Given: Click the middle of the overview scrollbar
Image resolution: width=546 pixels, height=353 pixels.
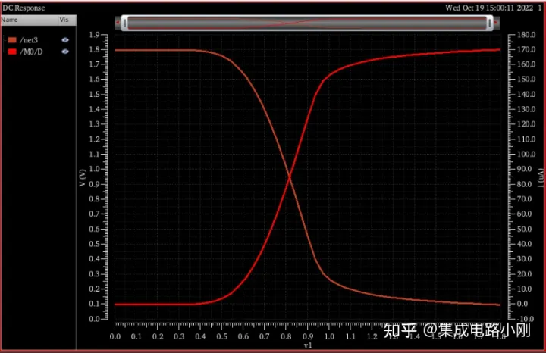Looking at the screenshot, I should tap(307, 23).
